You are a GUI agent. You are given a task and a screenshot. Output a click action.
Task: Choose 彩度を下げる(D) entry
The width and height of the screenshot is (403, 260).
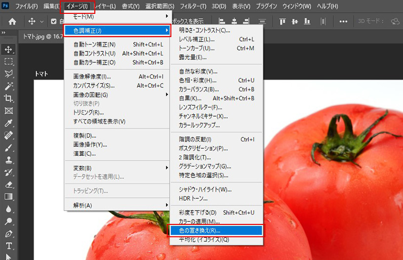pos(216,213)
